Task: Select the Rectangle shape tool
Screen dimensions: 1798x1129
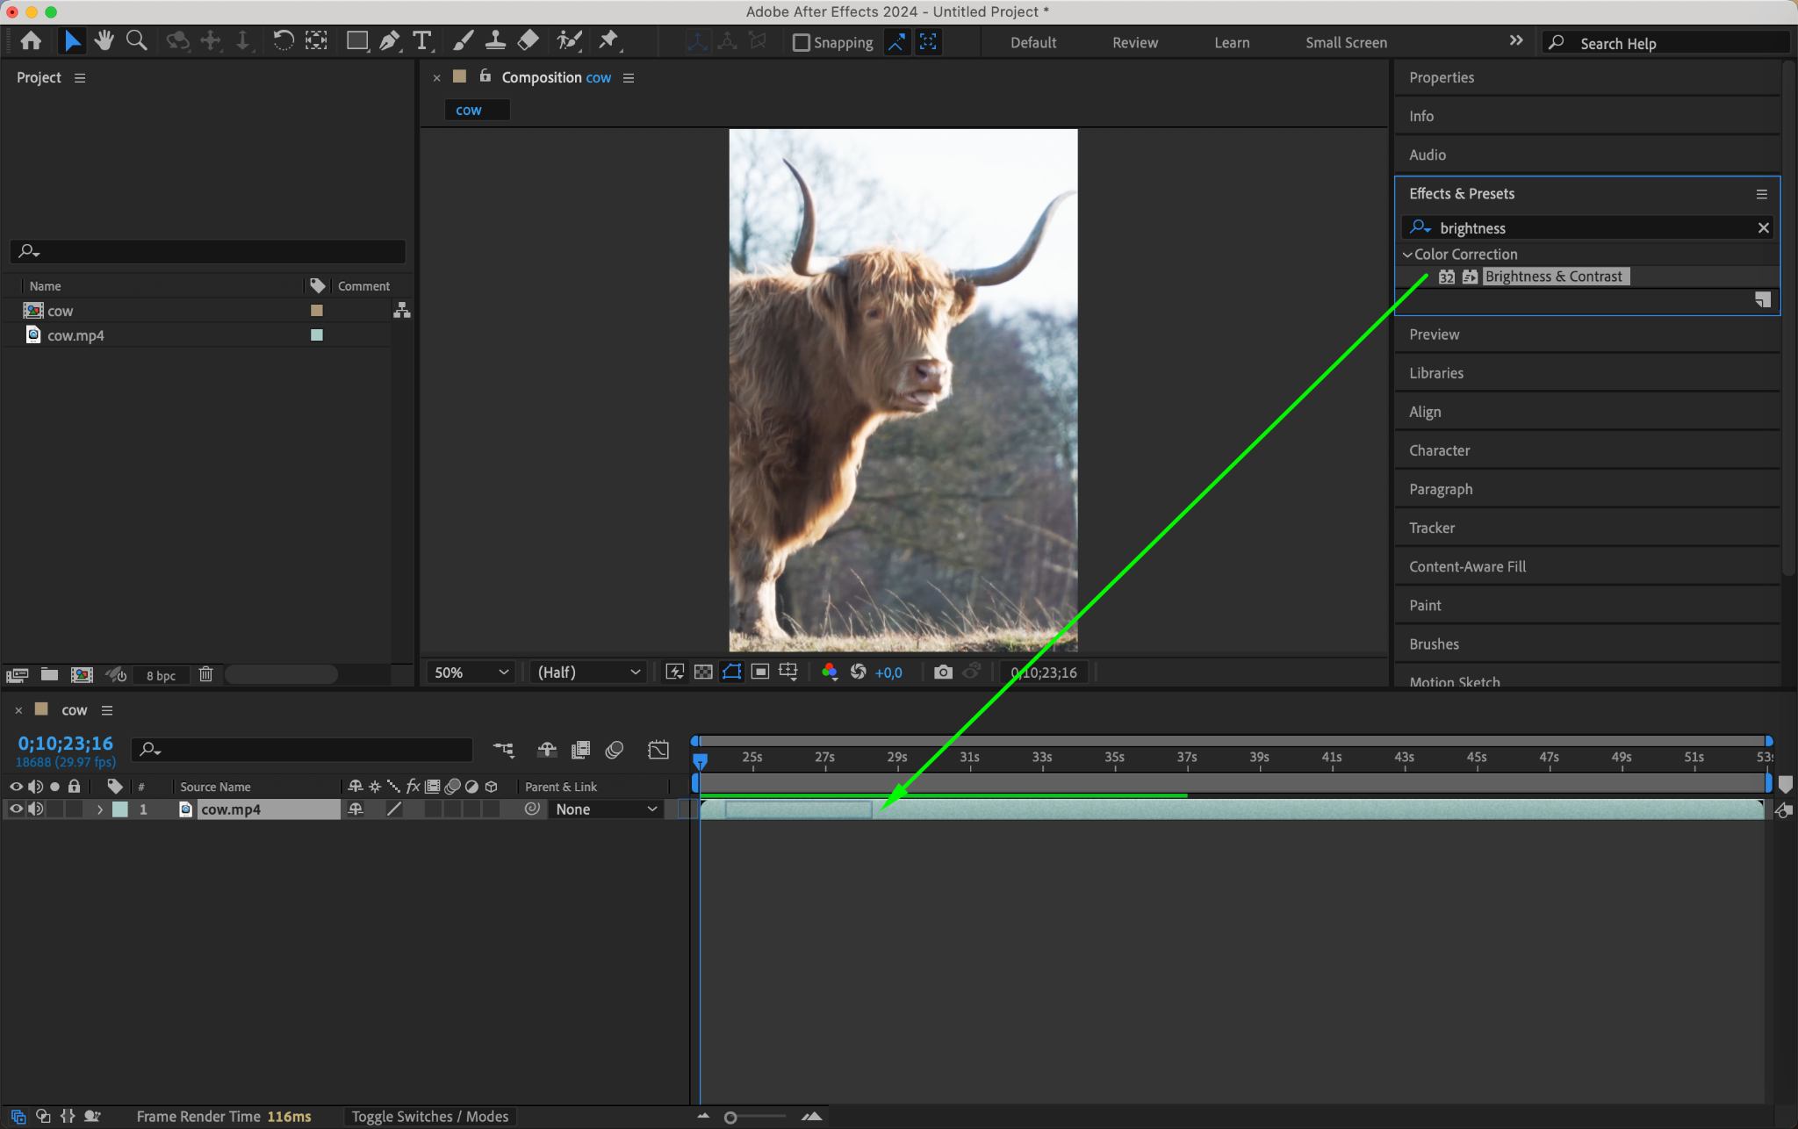Action: (x=356, y=40)
